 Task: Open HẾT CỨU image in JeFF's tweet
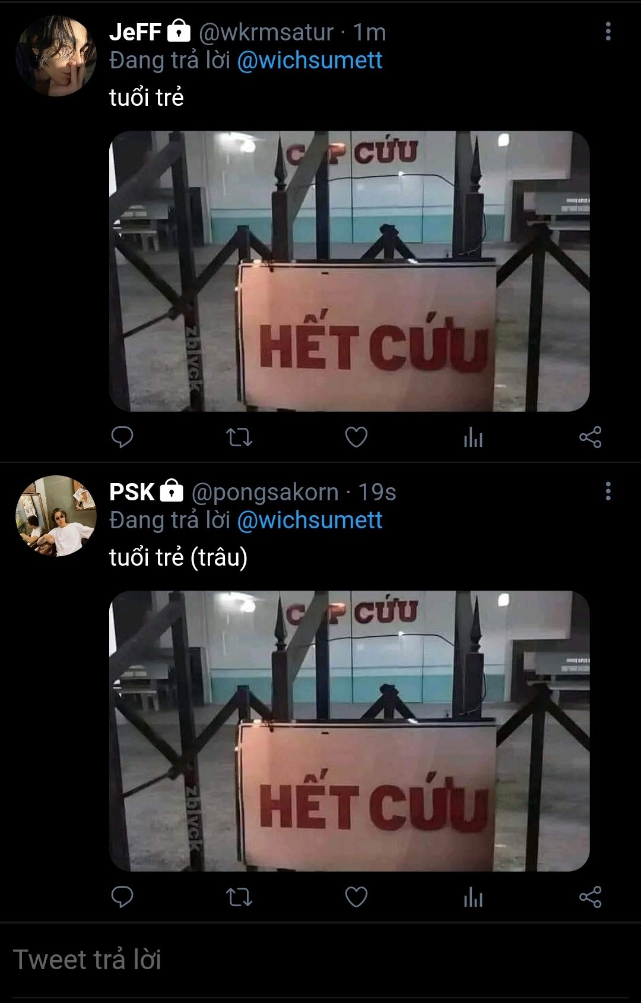click(x=349, y=271)
